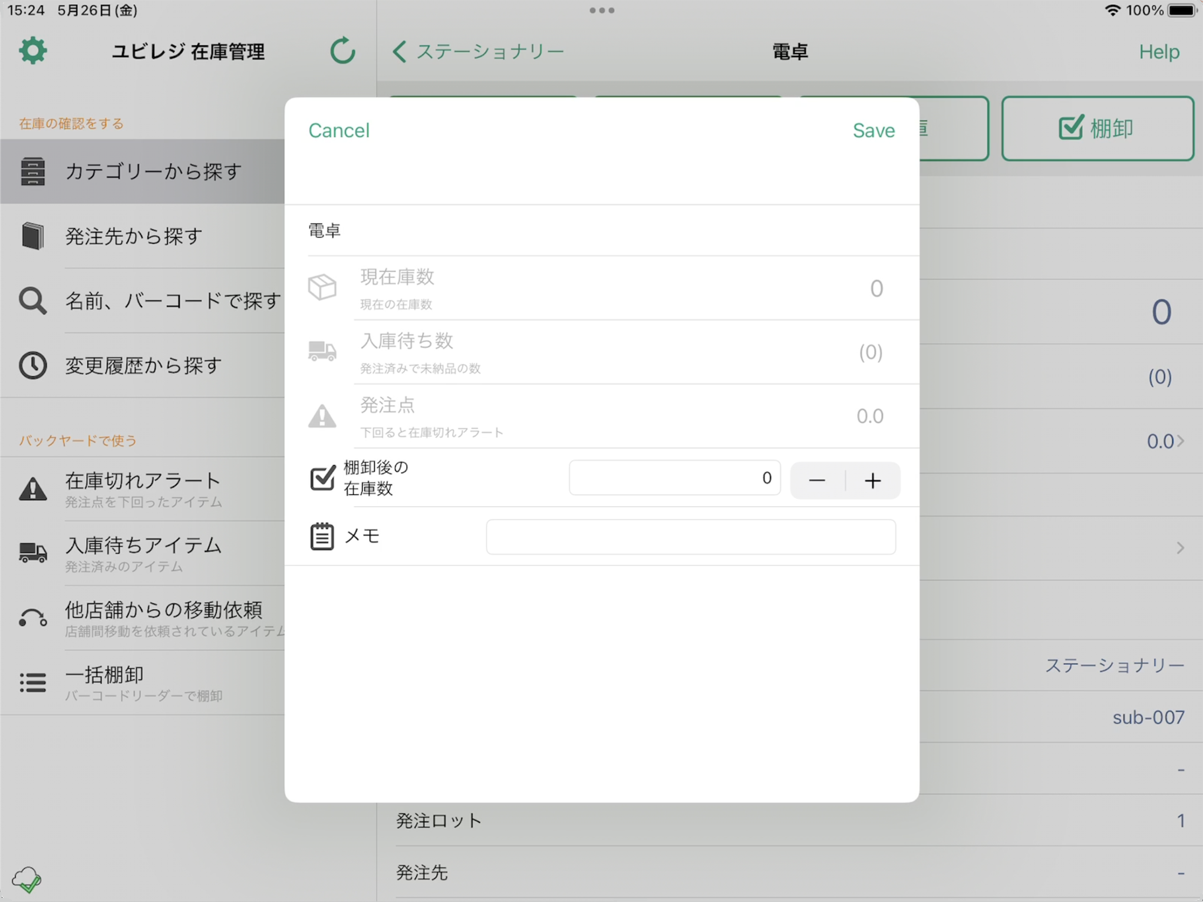1203x902 pixels.
Task: Tap the clock showing 15:24
Action: pos(26,10)
